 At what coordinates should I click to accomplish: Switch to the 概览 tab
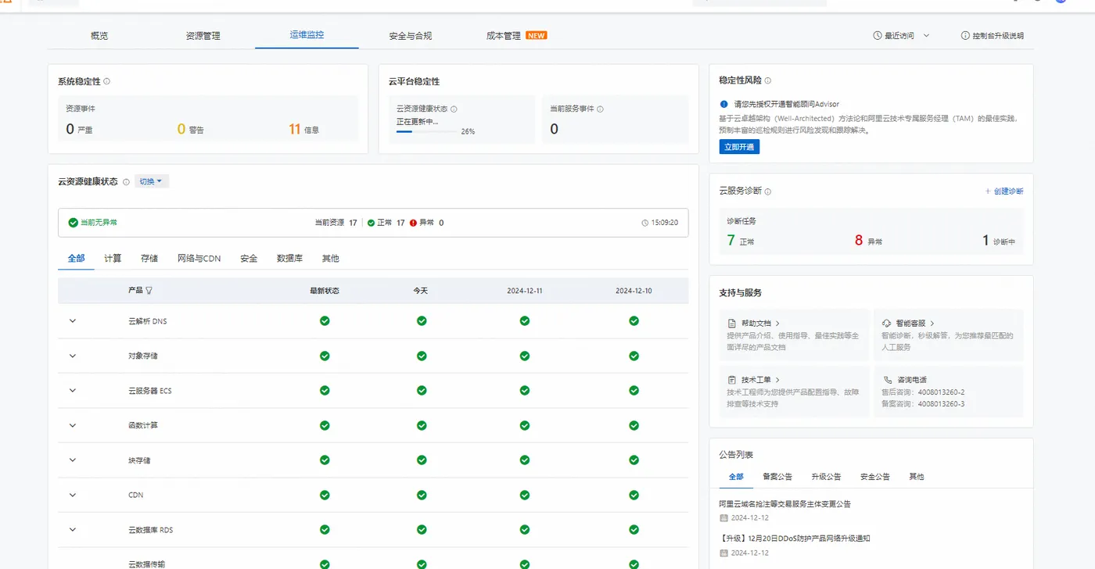point(99,36)
